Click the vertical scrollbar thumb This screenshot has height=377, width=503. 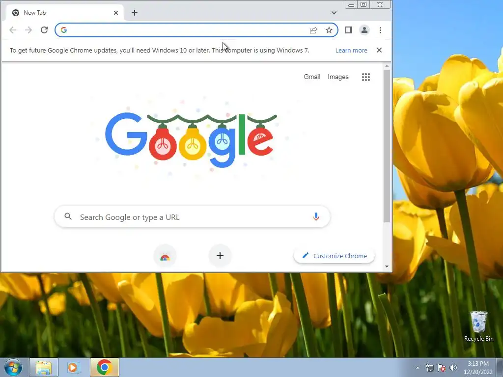387,146
